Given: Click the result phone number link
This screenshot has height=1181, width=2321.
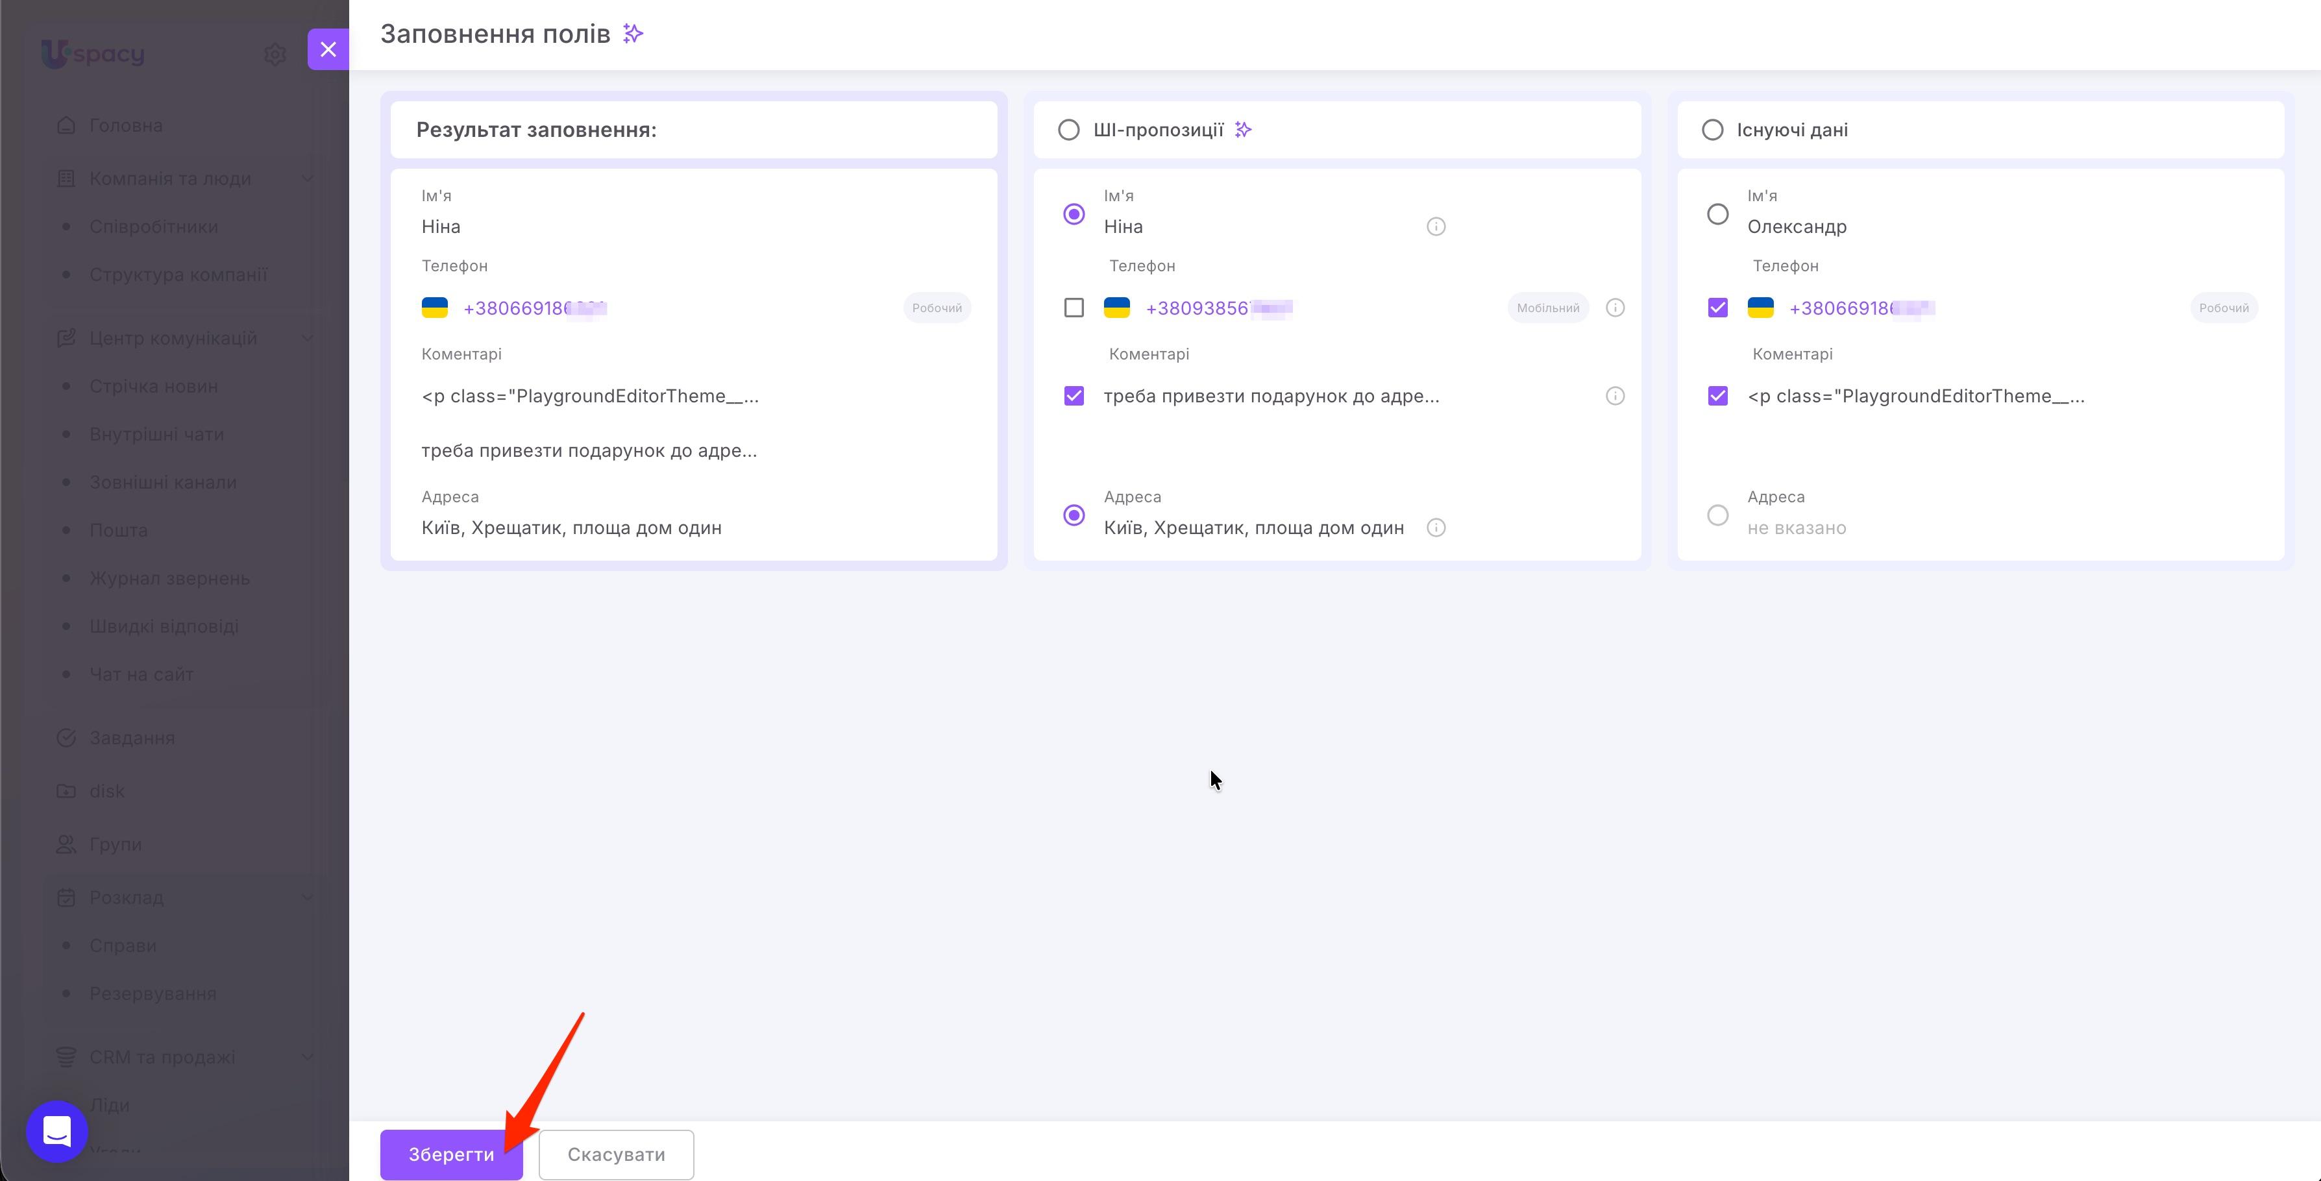Looking at the screenshot, I should tap(535, 308).
